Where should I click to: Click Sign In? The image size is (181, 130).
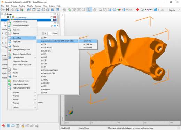point(172,10)
